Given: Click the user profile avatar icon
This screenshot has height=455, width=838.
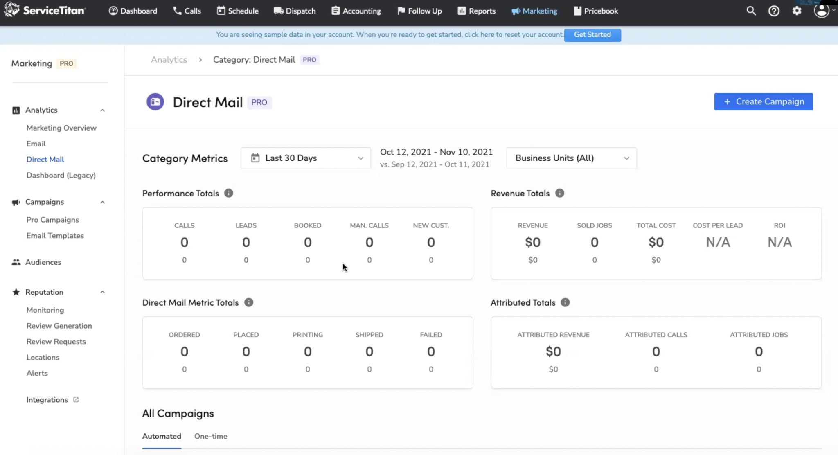Looking at the screenshot, I should point(821,11).
